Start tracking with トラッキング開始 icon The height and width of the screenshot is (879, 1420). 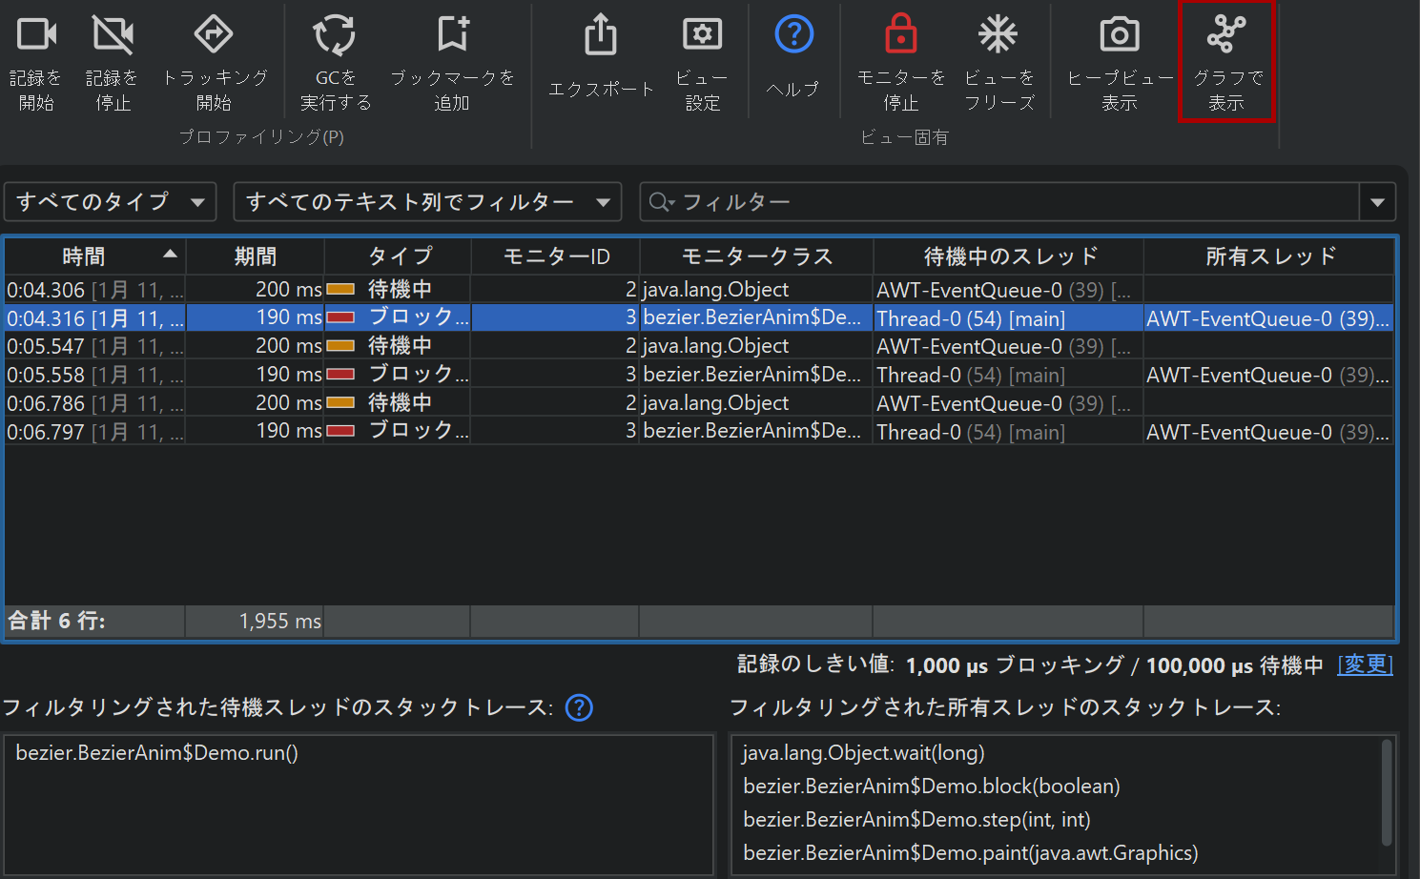(214, 35)
